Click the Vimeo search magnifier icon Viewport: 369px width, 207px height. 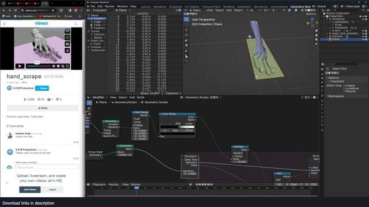(x=76, y=24)
